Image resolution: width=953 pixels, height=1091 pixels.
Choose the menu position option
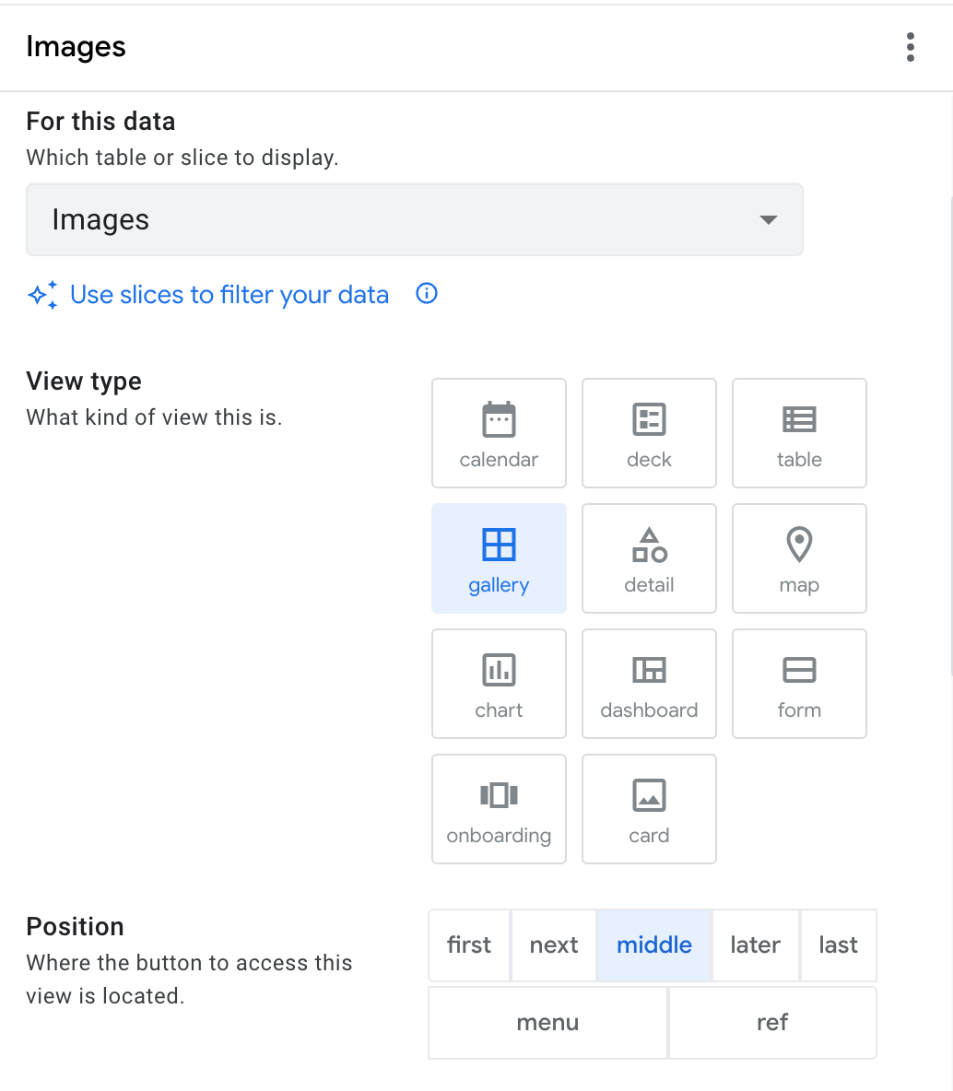[x=547, y=1023]
